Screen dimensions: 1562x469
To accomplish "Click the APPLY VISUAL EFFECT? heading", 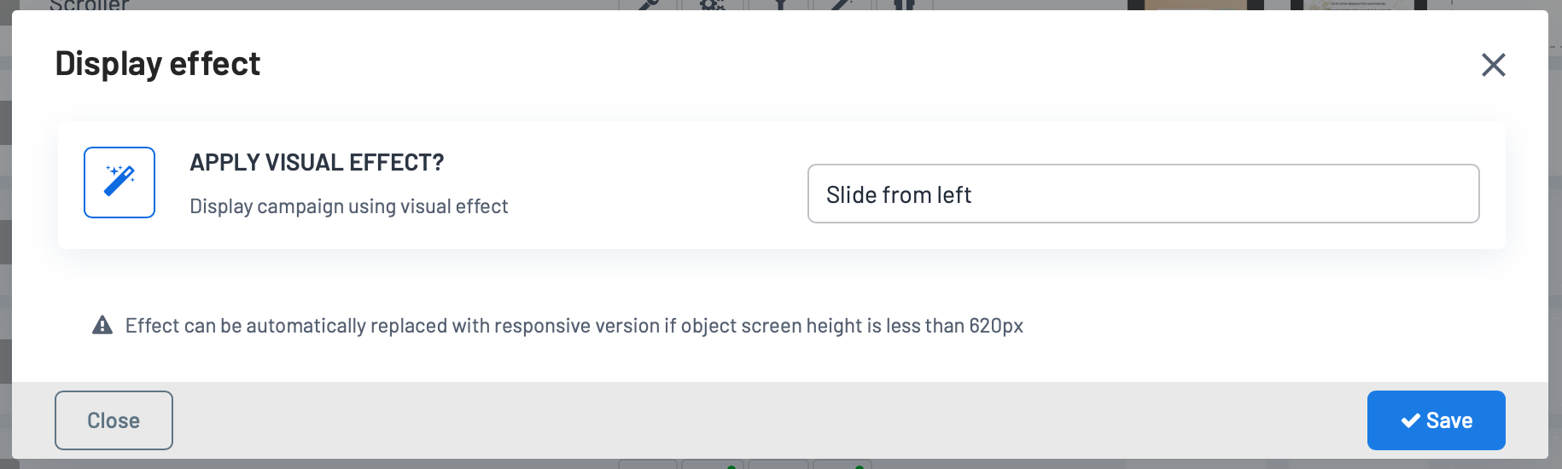I will pos(317,162).
